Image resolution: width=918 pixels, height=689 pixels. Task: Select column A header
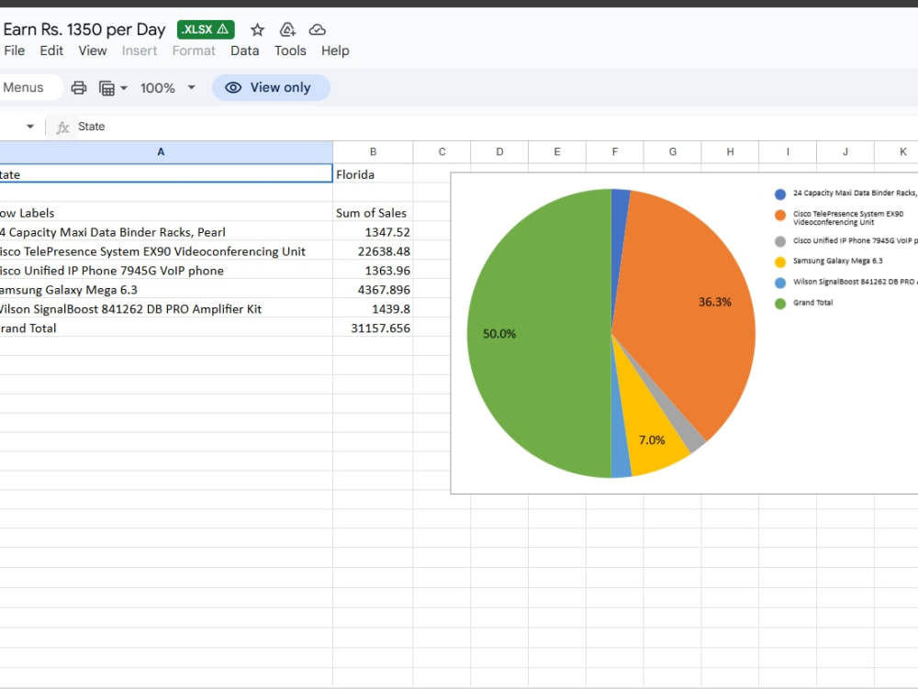166,152
